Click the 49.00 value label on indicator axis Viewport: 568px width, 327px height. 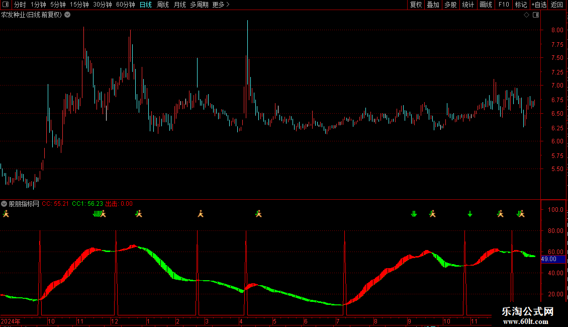(x=553, y=259)
